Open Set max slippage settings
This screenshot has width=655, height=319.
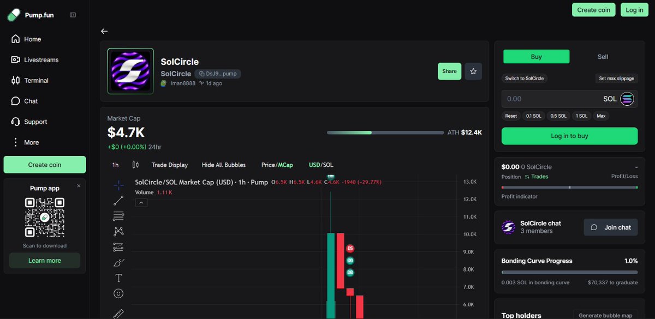(x=616, y=79)
